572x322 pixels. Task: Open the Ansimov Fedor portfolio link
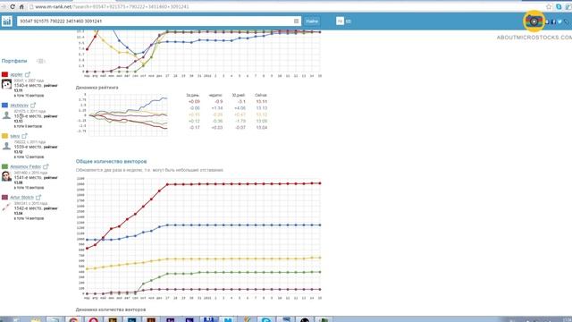26,166
